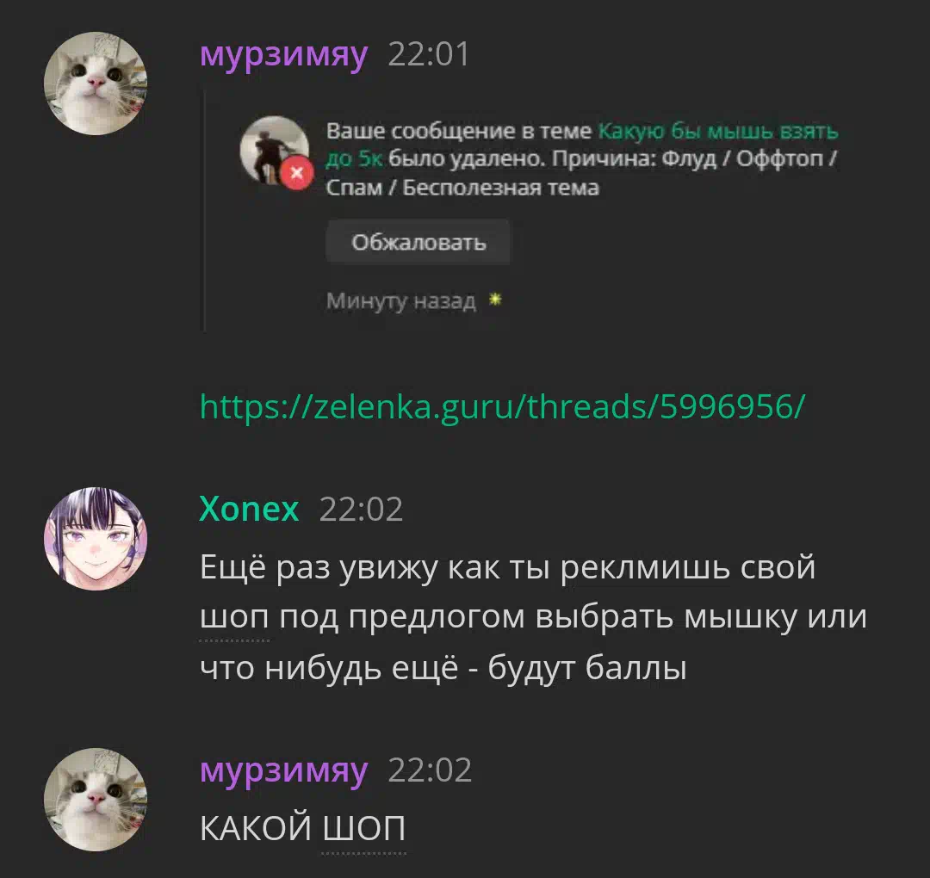
Task: Click the Xonex username
Action: [249, 509]
